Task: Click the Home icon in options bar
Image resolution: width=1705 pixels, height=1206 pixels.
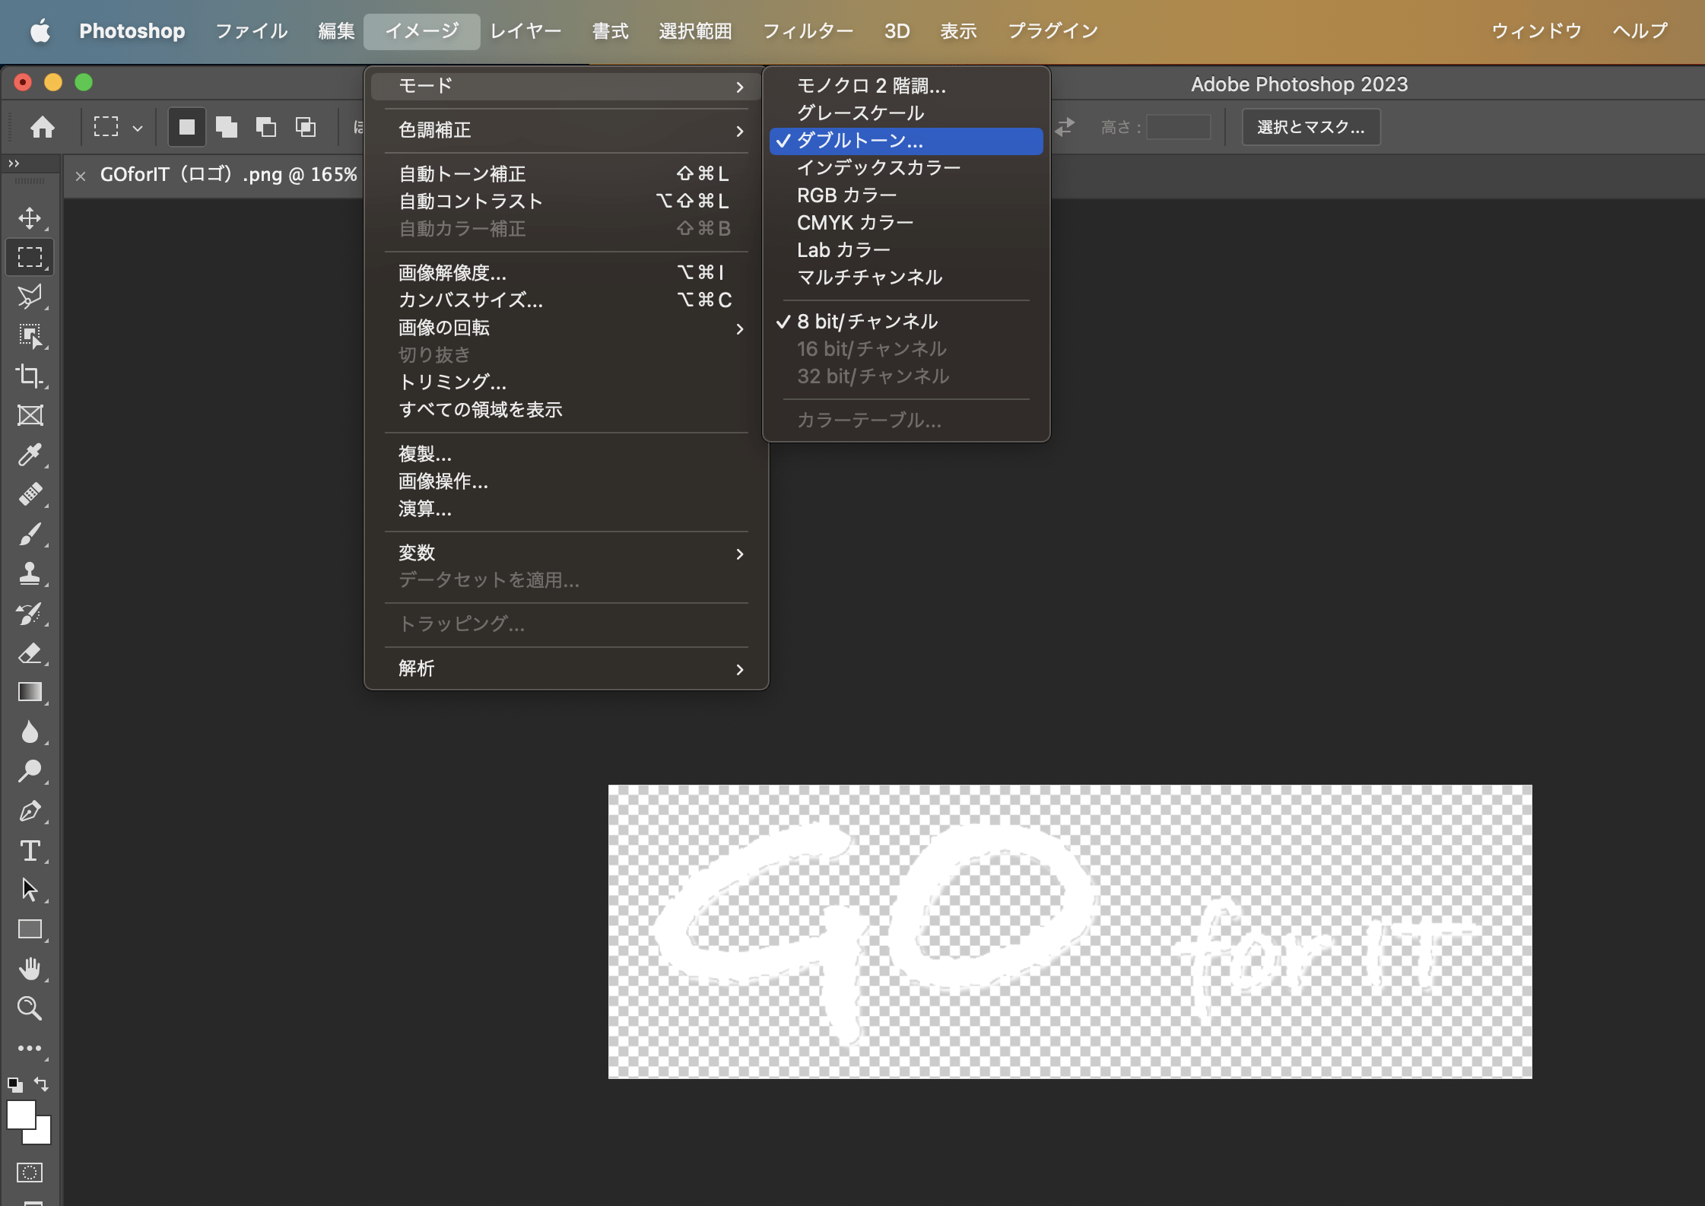Action: (x=43, y=127)
